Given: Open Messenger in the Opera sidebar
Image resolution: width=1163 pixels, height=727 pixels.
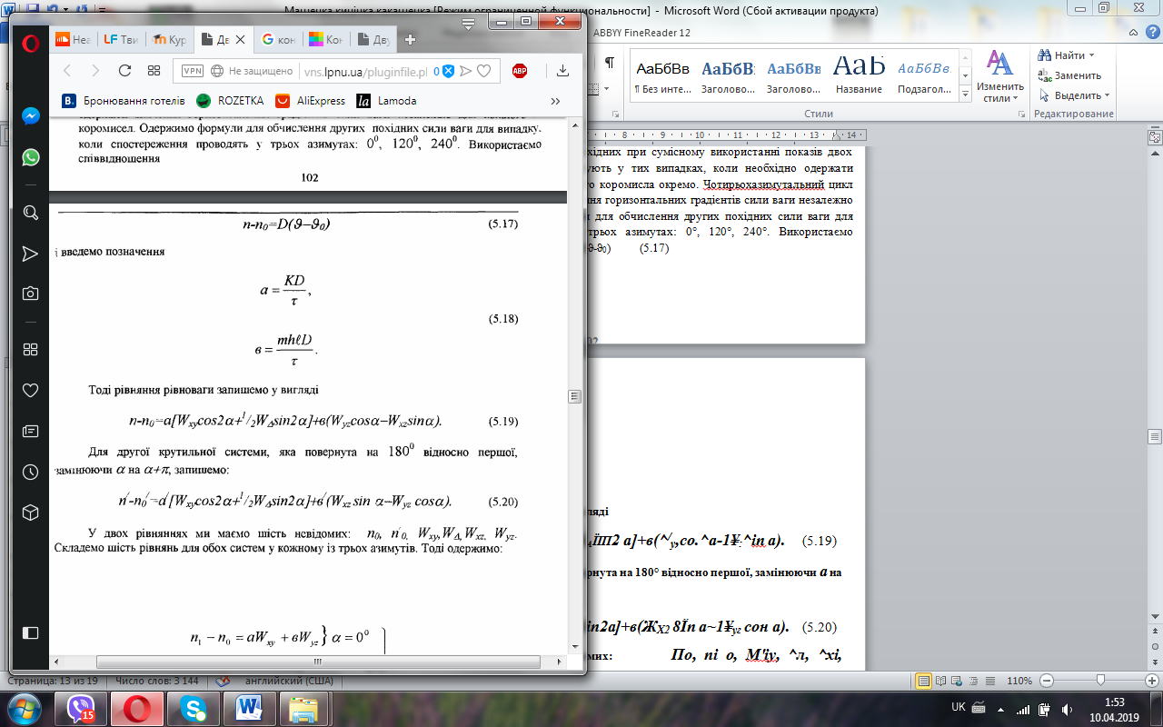Looking at the screenshot, I should pos(30,116).
